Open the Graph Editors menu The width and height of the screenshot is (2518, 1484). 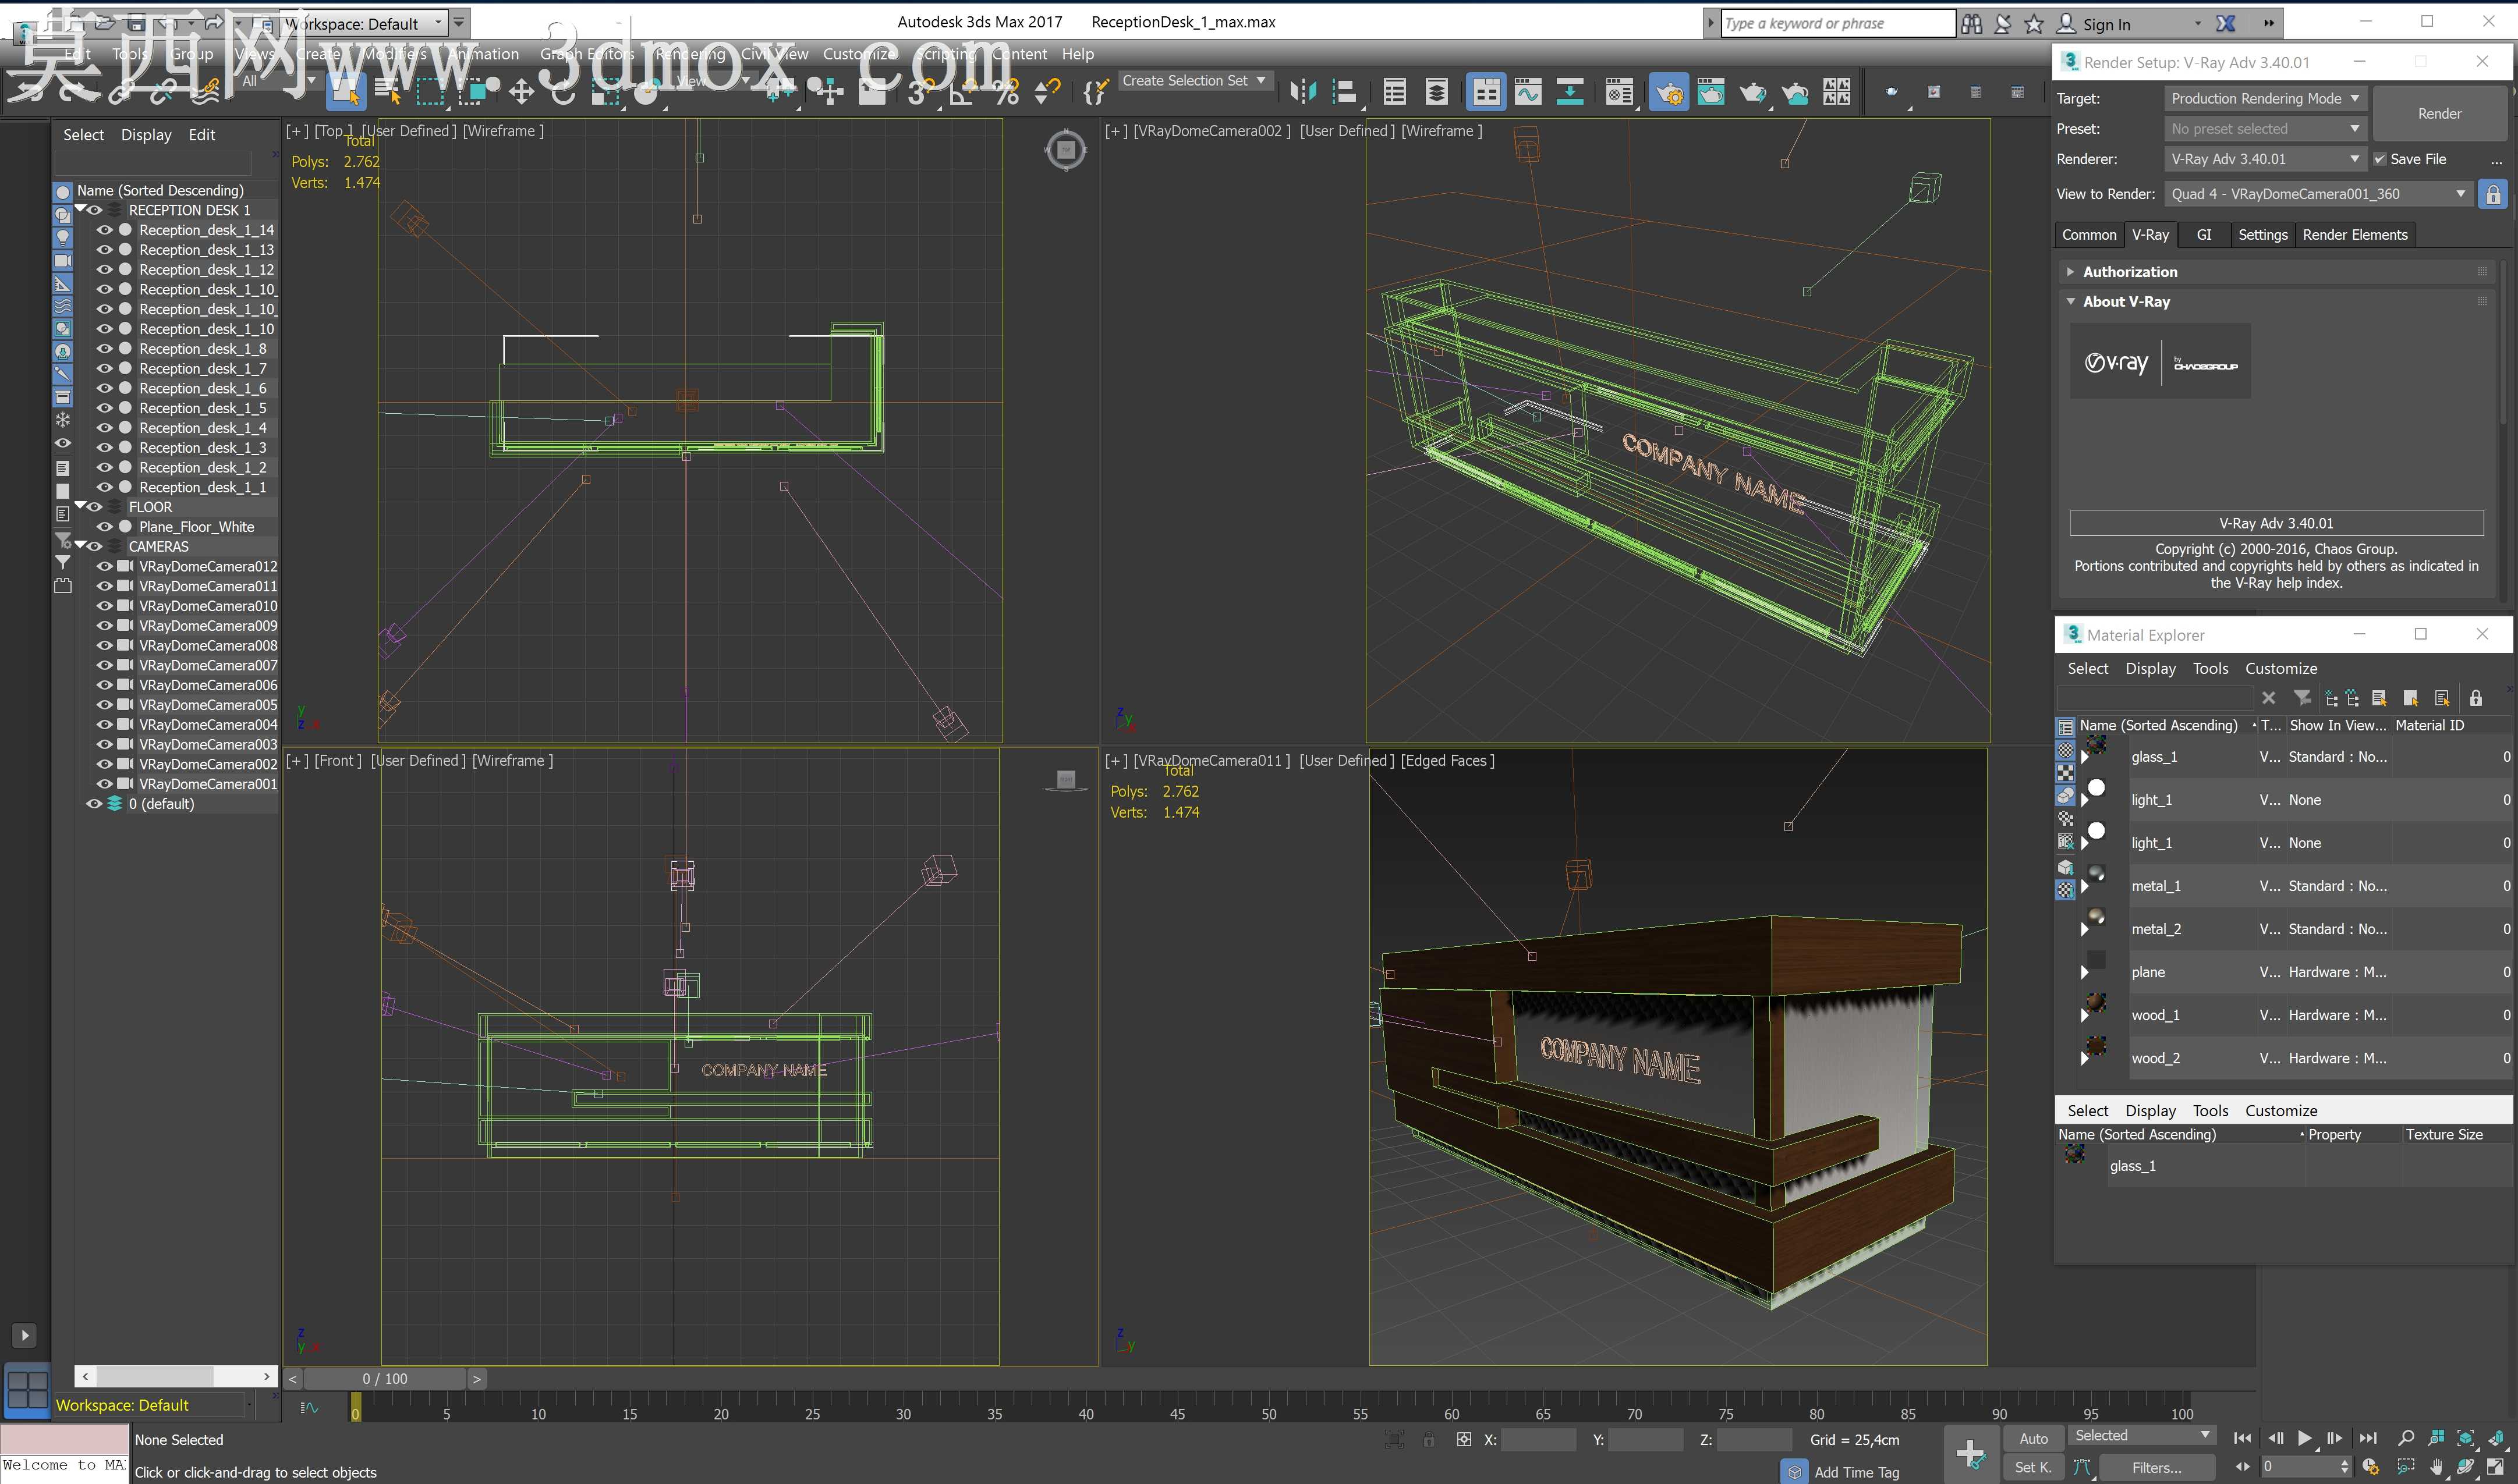[x=587, y=54]
